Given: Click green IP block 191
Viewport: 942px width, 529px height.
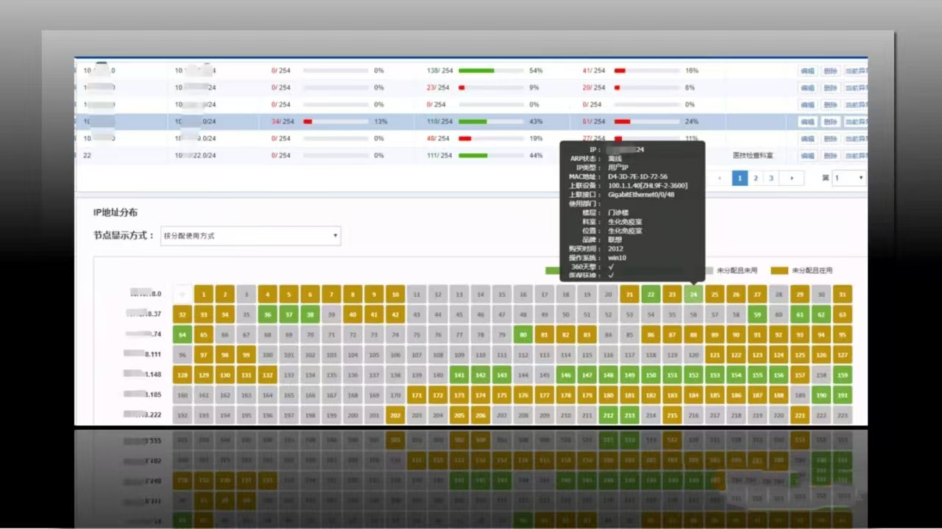Looking at the screenshot, I should click(x=843, y=395).
